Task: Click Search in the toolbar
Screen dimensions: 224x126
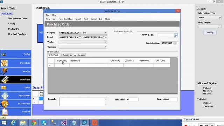Action: (78, 19)
